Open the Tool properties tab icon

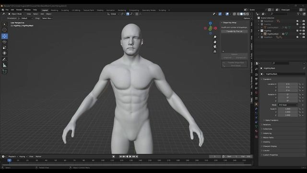coord(256,69)
